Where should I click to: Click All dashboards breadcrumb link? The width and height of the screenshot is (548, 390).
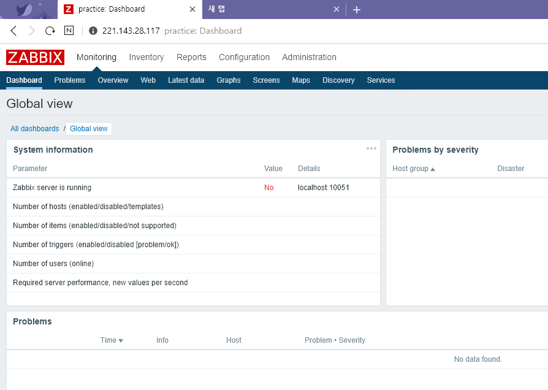[x=34, y=129]
